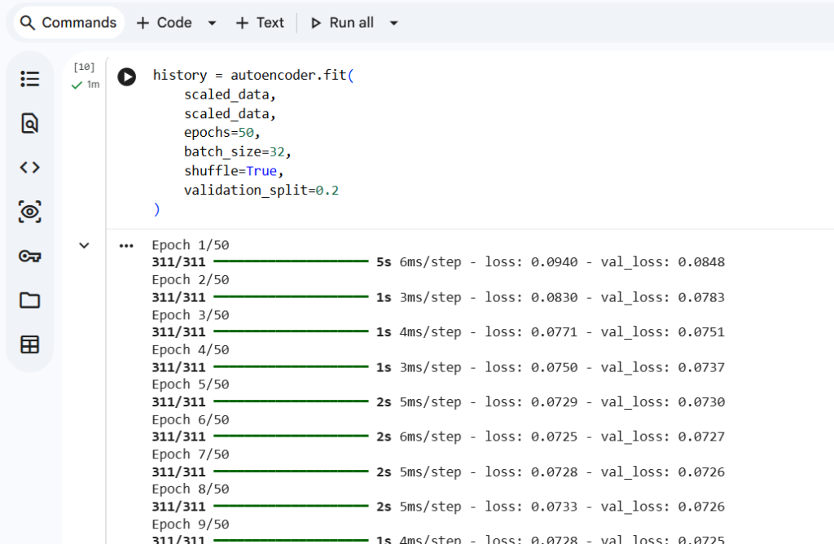Place cursor on the epochs=50 line
Image resolution: width=834 pixels, height=544 pixels.
pos(222,132)
